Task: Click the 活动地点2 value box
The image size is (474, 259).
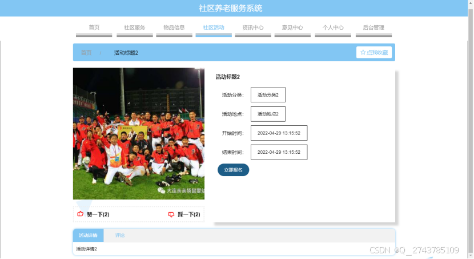Action: click(x=268, y=114)
